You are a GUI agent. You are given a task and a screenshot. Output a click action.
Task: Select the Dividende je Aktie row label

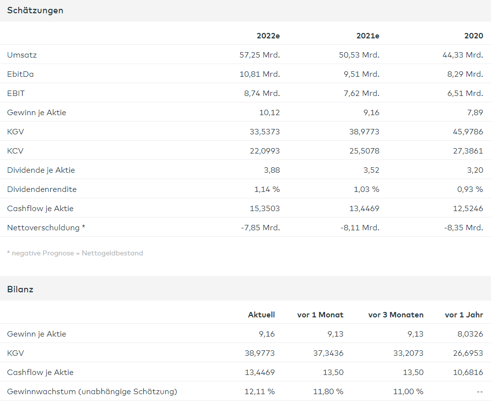[41, 170]
